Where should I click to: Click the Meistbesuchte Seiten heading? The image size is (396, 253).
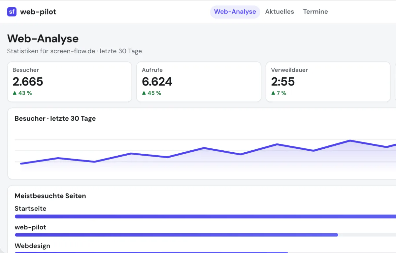(50, 196)
